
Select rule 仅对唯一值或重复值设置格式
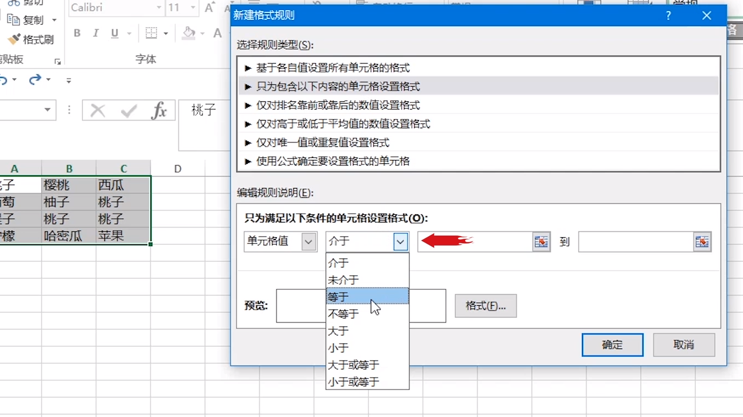(479, 142)
